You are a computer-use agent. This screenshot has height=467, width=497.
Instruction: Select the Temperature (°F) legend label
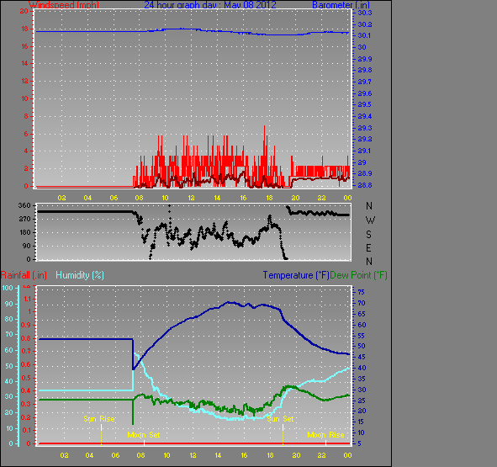point(296,275)
